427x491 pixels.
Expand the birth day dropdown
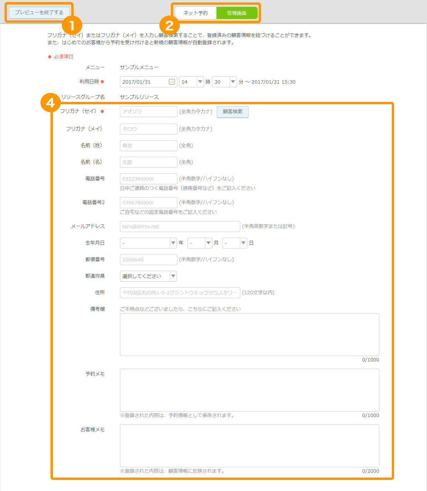(x=235, y=243)
